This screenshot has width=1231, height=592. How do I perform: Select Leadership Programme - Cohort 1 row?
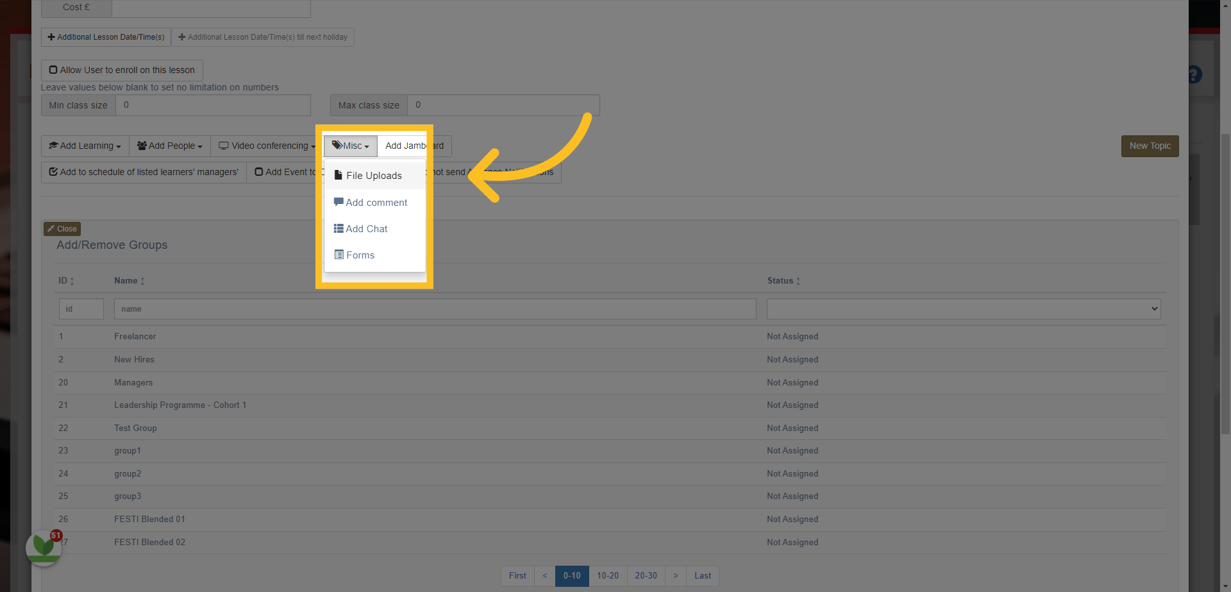610,405
